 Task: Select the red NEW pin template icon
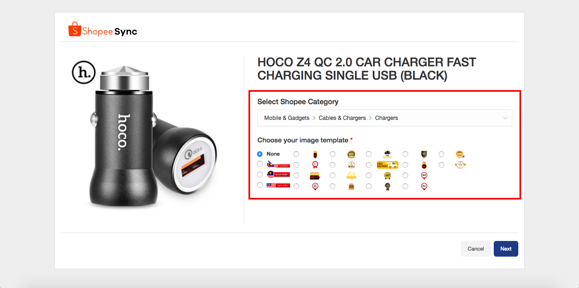pos(424,176)
